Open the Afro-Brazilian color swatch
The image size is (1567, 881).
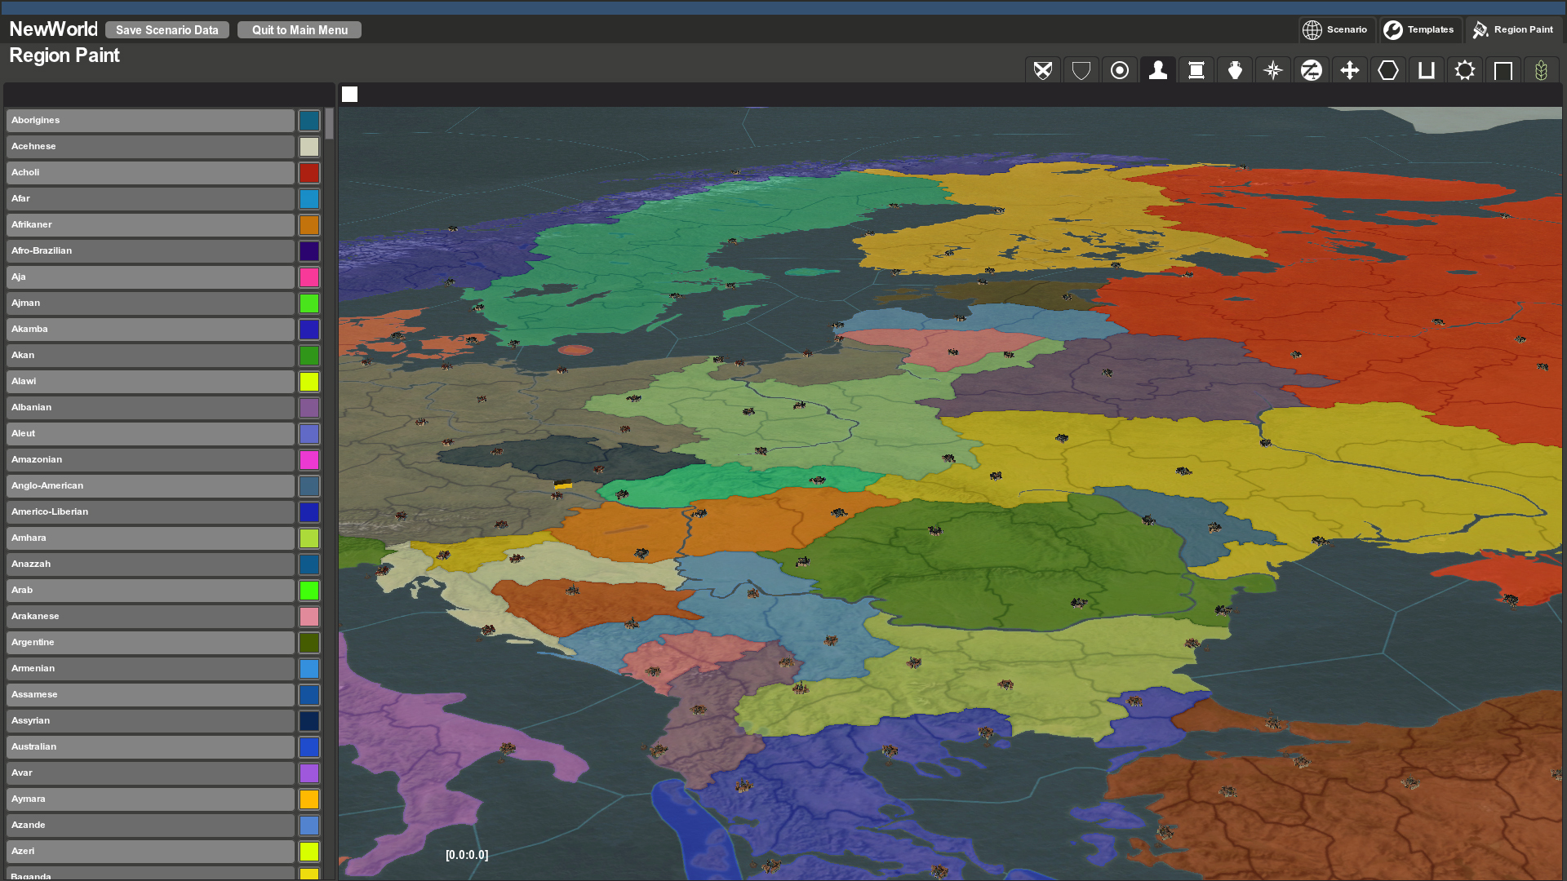coord(309,251)
